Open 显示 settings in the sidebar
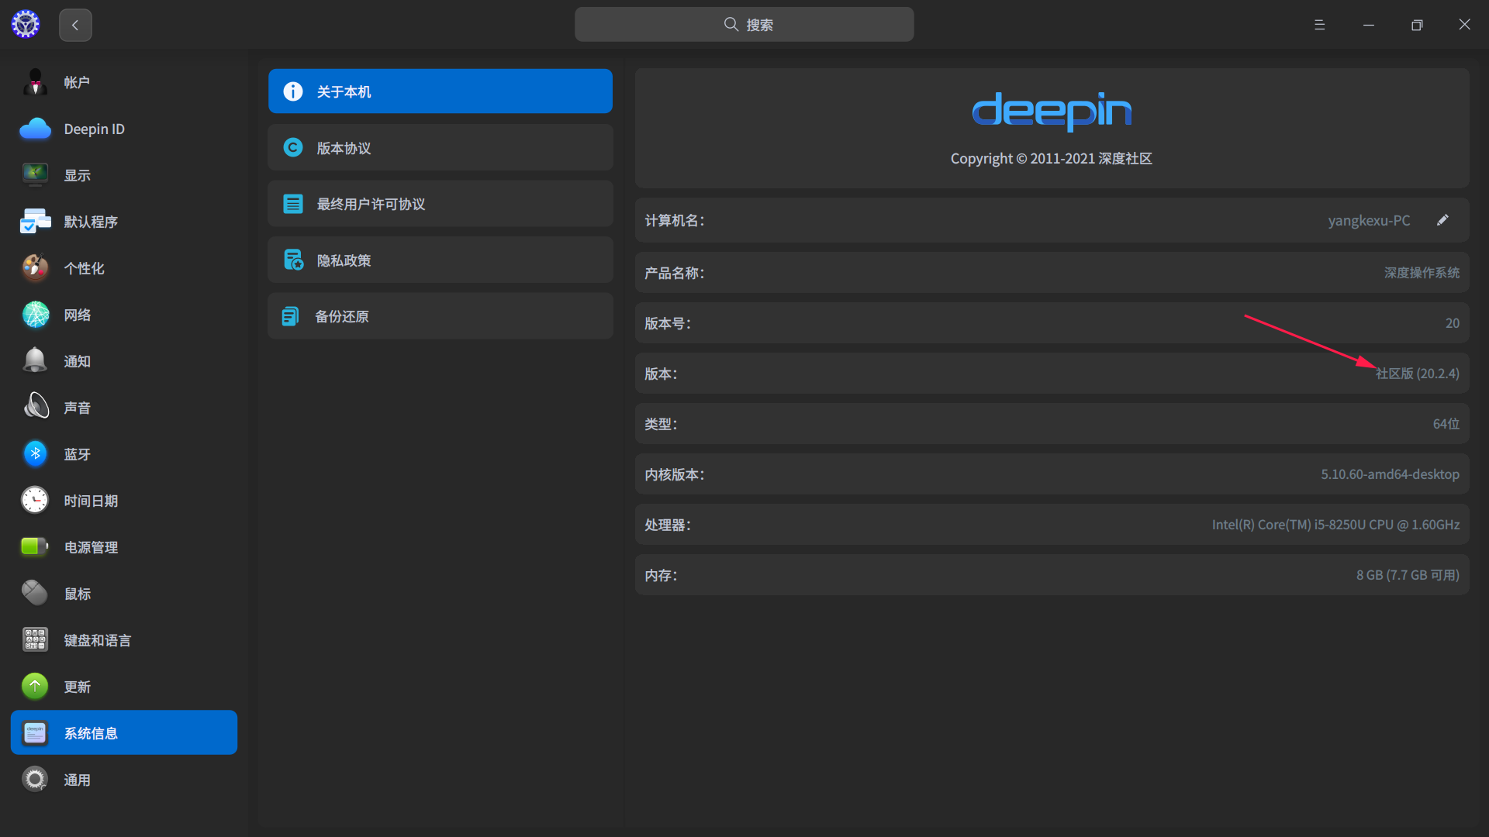Image resolution: width=1489 pixels, height=837 pixels. [77, 175]
